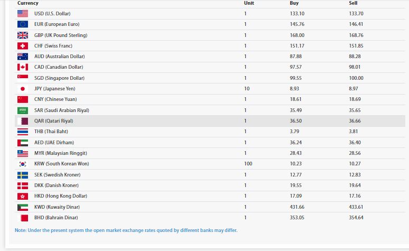Viewport: 409px width, 251px height.
Task: Select the QAR (Qatari Riyal) row label
Action: [x=53, y=121]
